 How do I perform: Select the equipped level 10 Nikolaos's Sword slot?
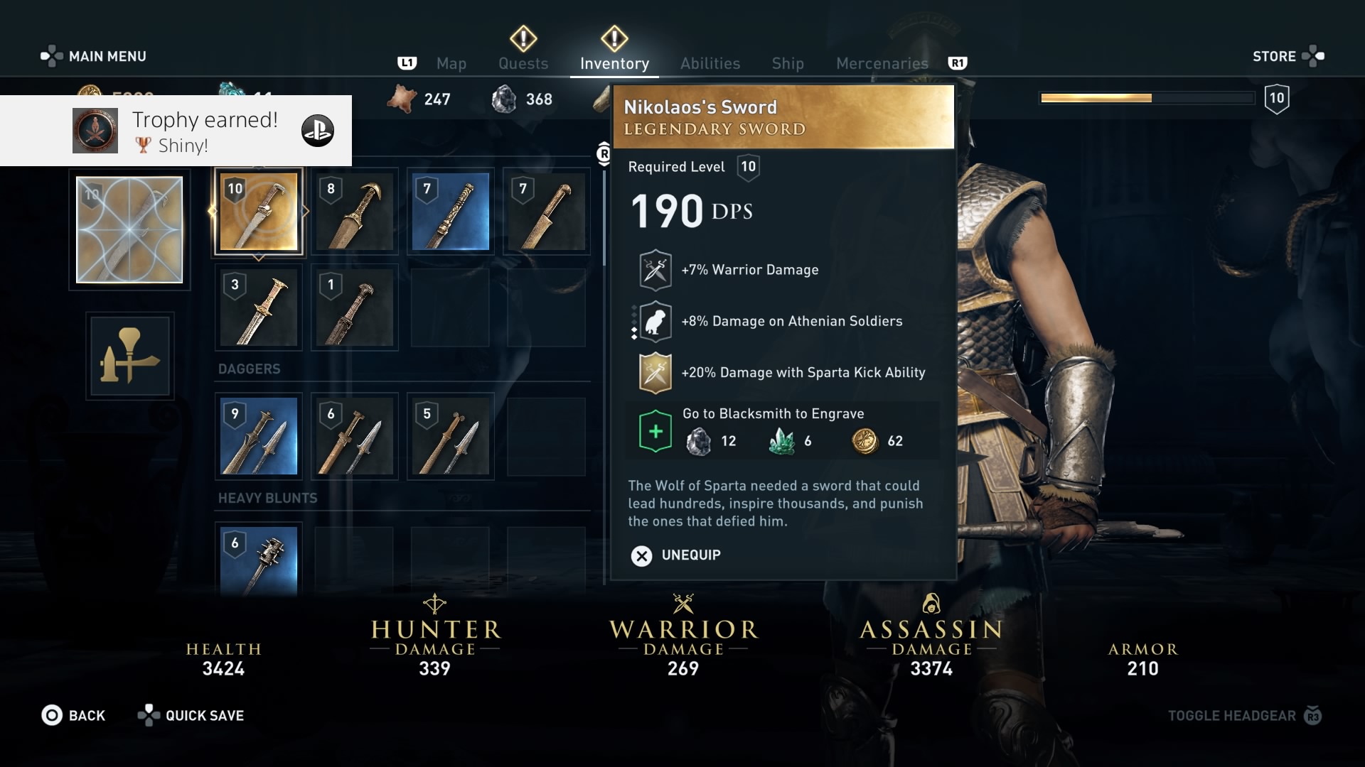coord(259,212)
